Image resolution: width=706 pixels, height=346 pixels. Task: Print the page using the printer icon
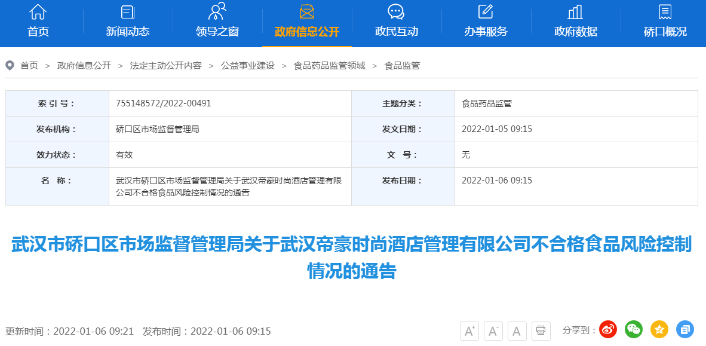[541, 330]
